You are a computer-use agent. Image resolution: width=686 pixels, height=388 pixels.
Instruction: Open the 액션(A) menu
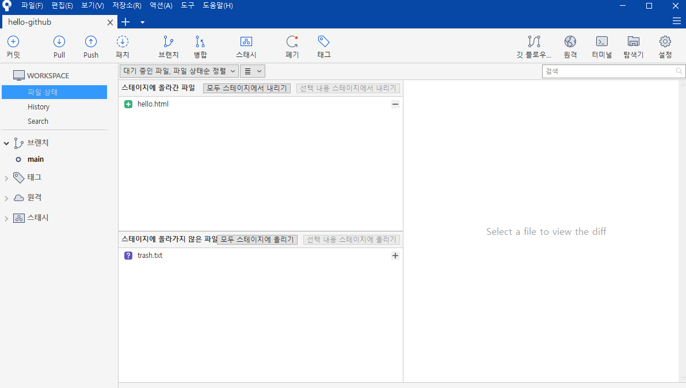161,6
